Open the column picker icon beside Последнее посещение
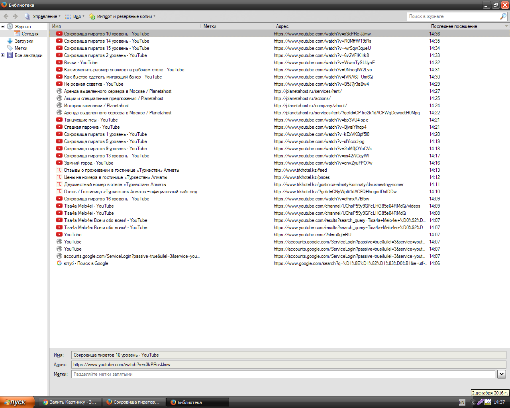 (x=507, y=26)
